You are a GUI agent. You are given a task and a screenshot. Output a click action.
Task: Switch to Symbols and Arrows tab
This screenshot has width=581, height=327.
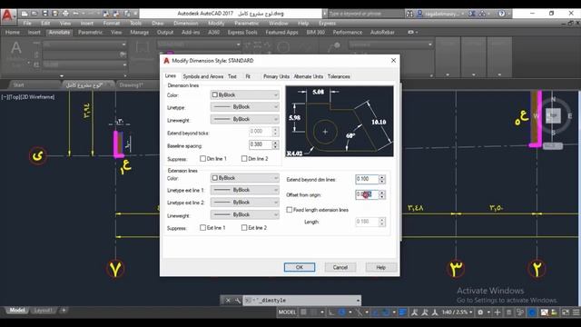click(203, 76)
